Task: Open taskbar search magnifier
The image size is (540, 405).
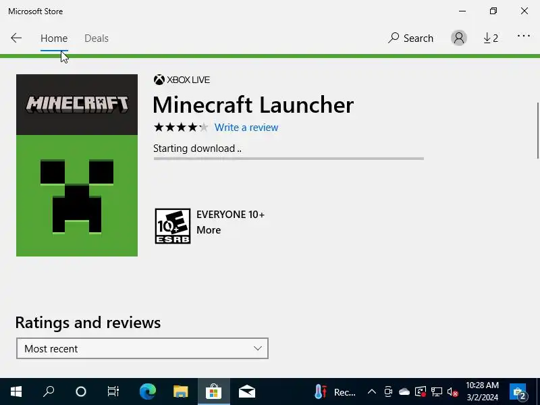Action: (x=49, y=391)
